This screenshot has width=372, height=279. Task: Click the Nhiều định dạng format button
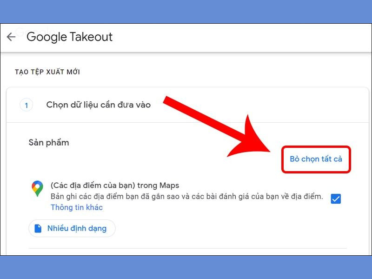(x=72, y=228)
